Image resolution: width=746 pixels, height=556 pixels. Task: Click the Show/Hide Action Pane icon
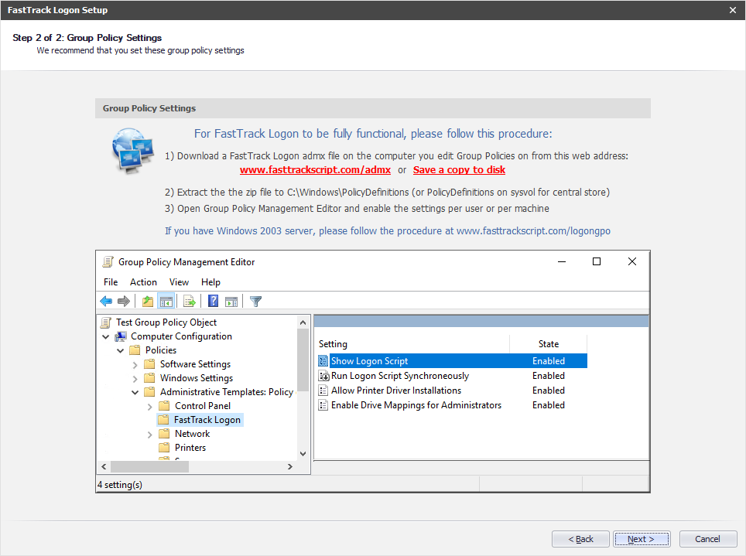(231, 302)
